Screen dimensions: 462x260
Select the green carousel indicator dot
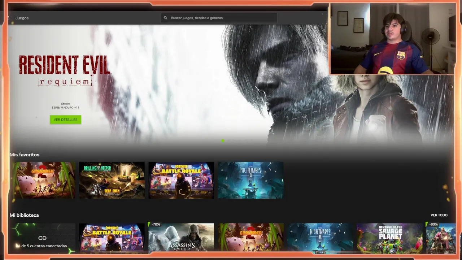223,140
